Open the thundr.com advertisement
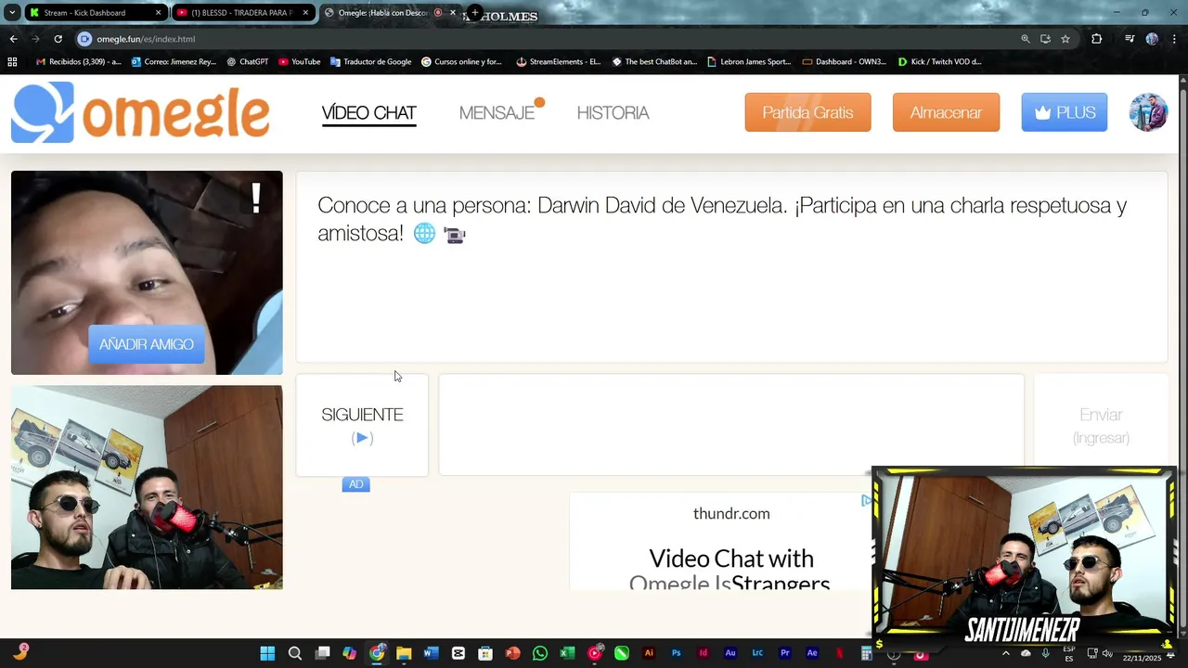1188x668 pixels. click(x=731, y=541)
